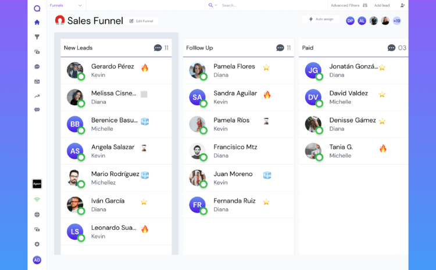The image size is (436, 270).
Task: Click the star tag on David Valdez
Action: pos(382,94)
